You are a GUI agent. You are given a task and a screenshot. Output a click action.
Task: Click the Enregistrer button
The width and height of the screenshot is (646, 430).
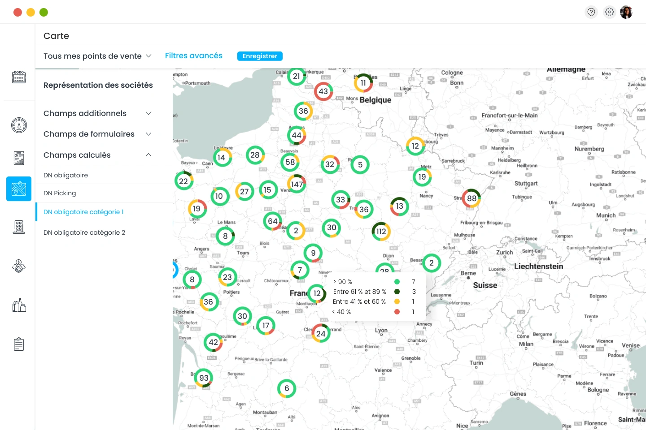(260, 56)
